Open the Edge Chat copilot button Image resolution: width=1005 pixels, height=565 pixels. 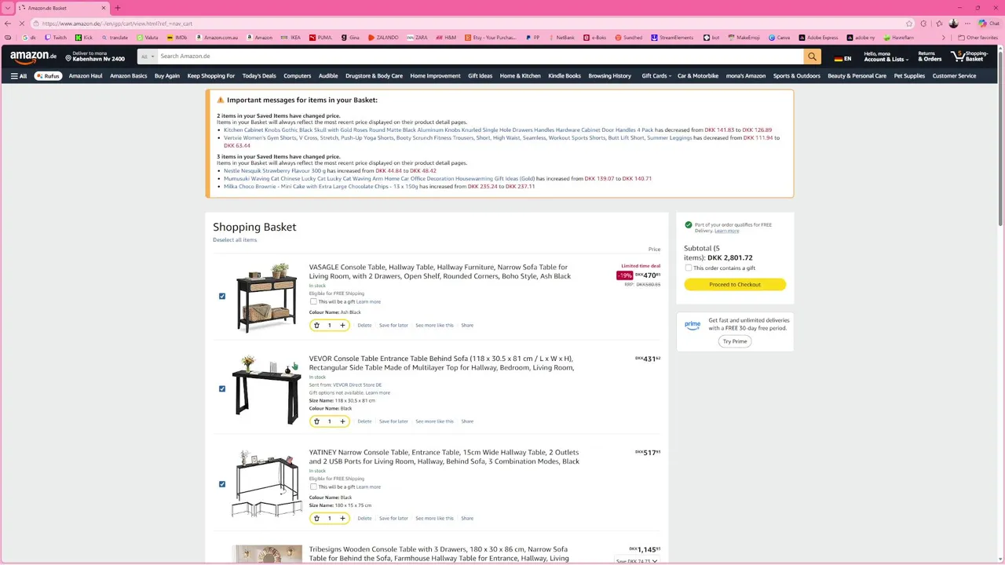coord(988,24)
